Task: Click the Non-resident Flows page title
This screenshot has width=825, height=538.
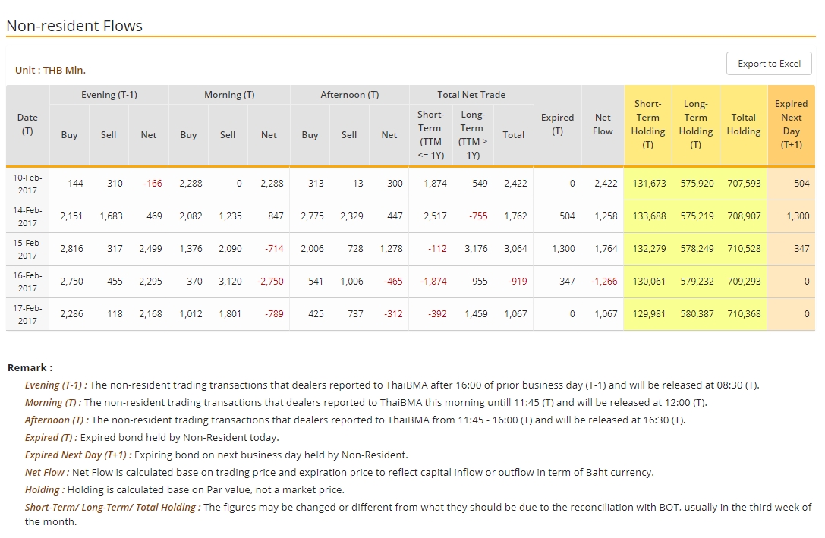Action: (74, 26)
